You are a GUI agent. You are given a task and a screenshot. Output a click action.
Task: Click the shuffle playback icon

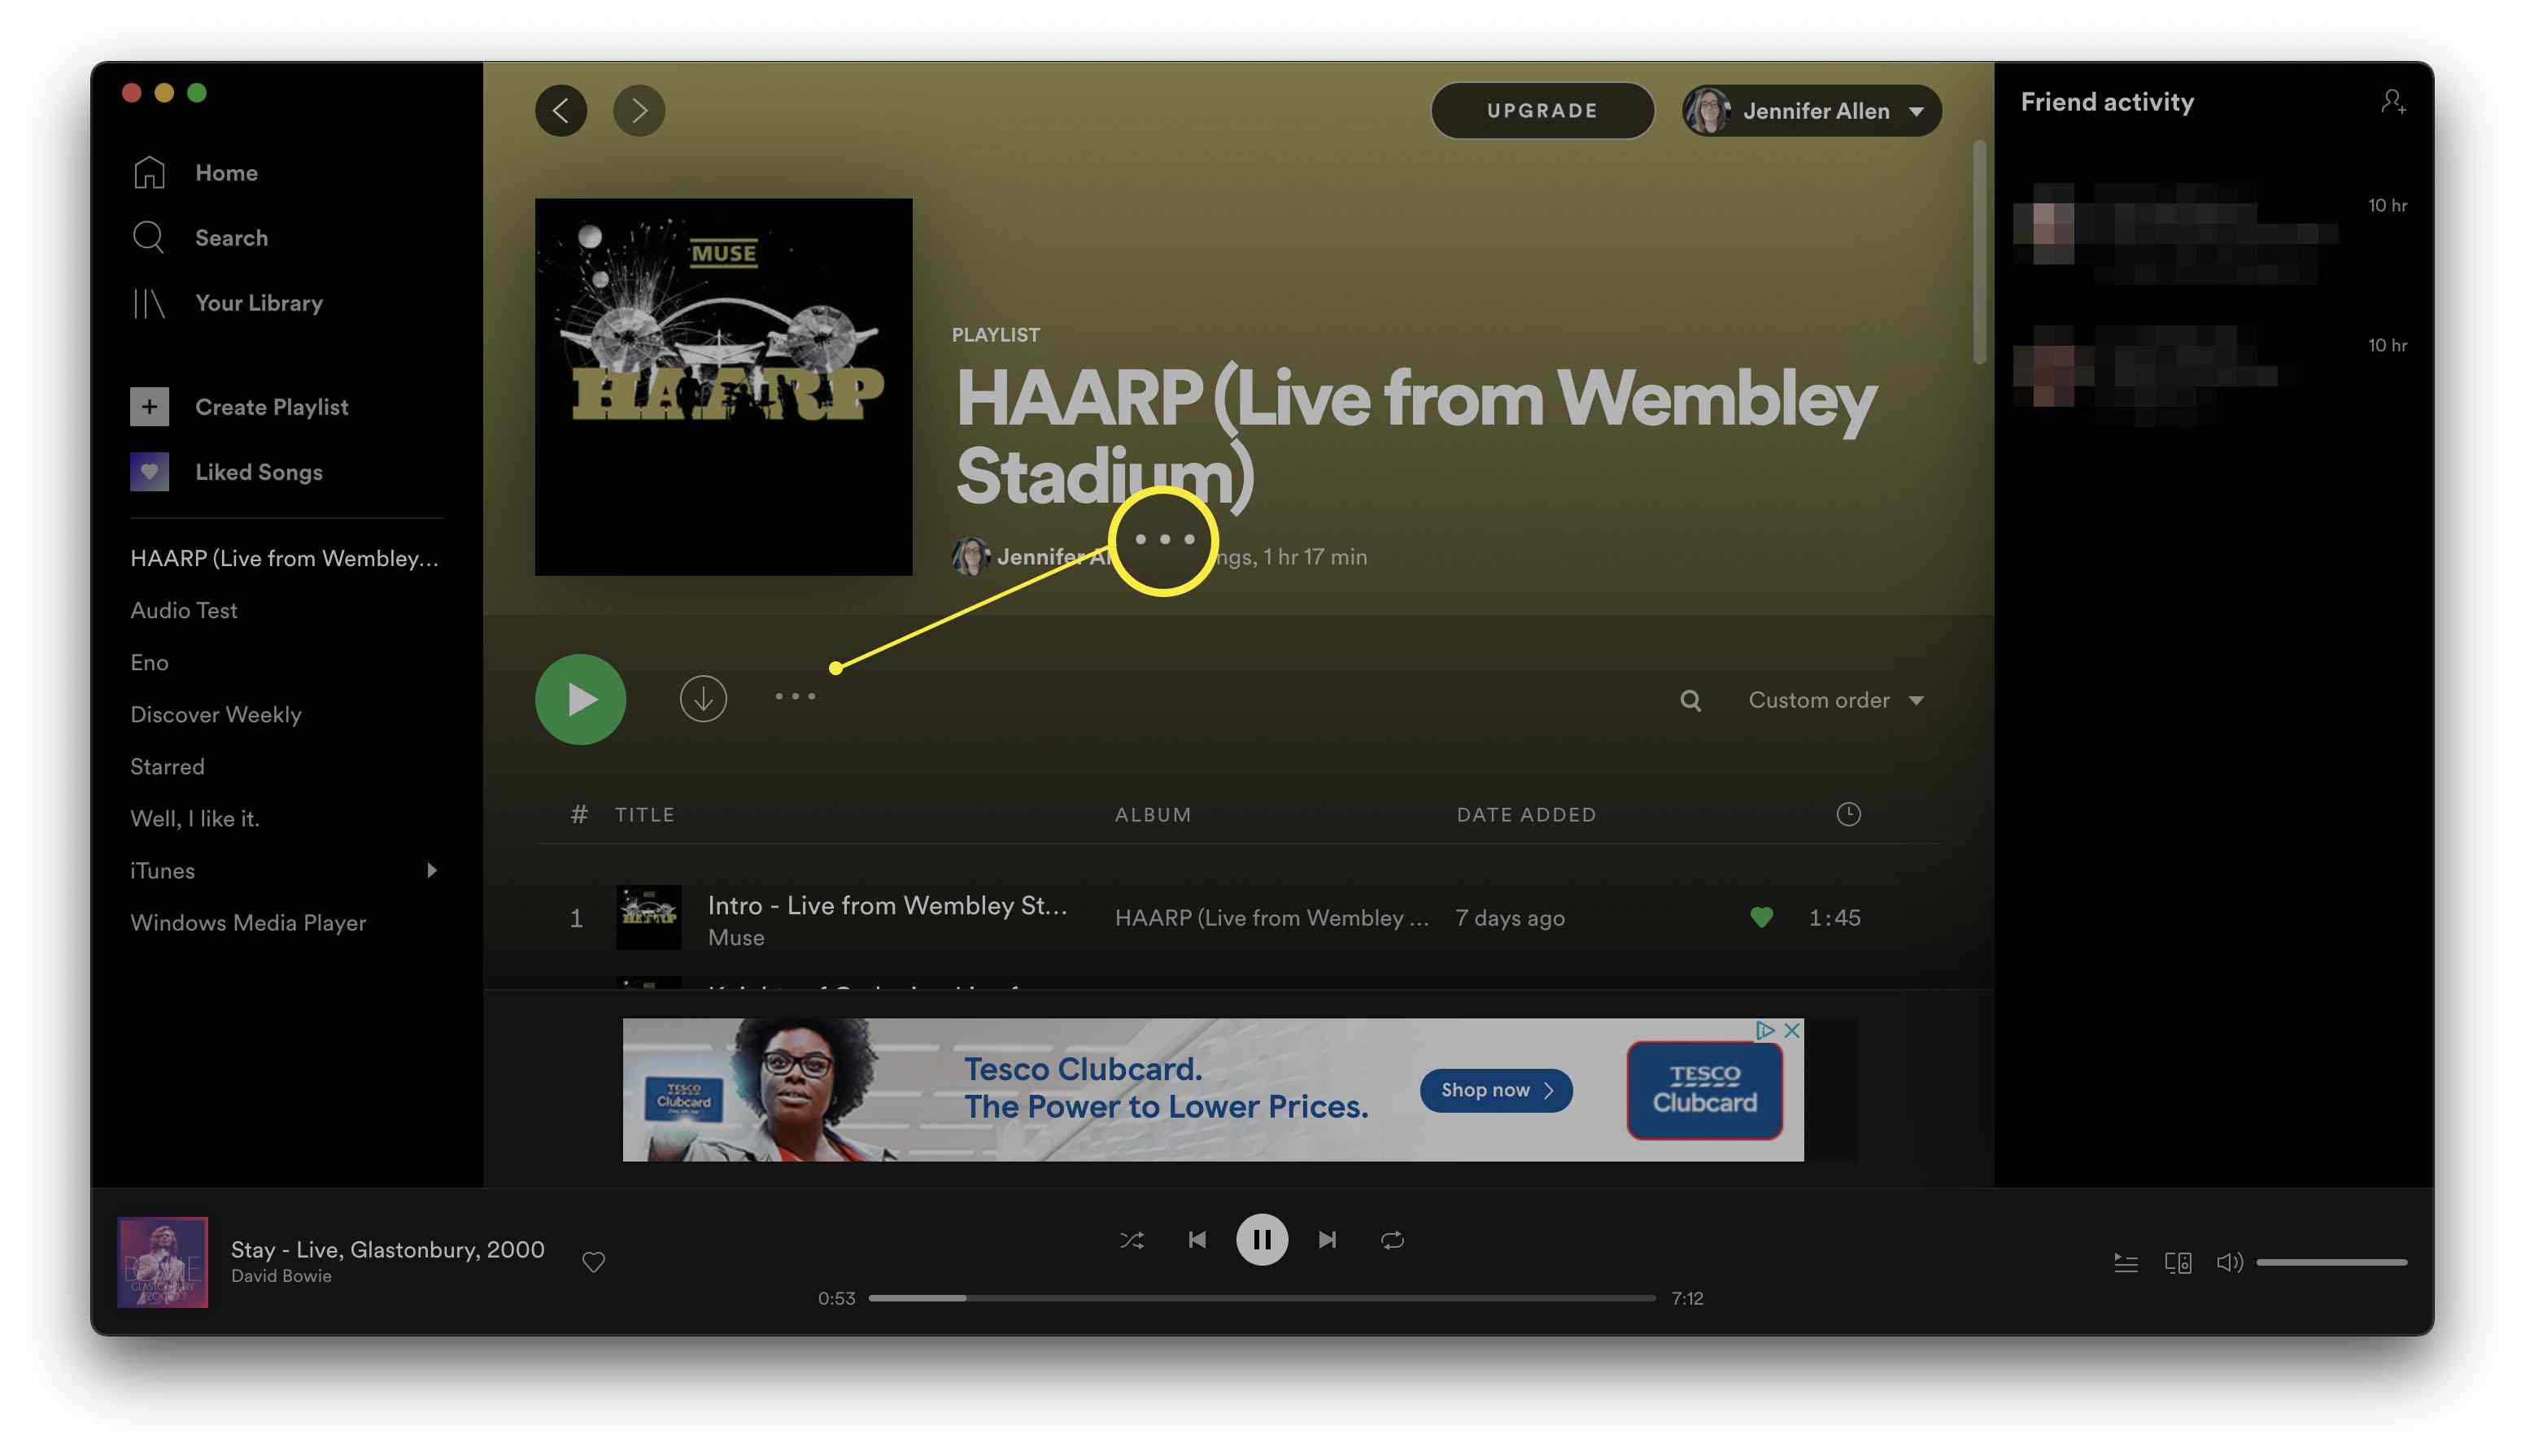[x=1131, y=1238]
